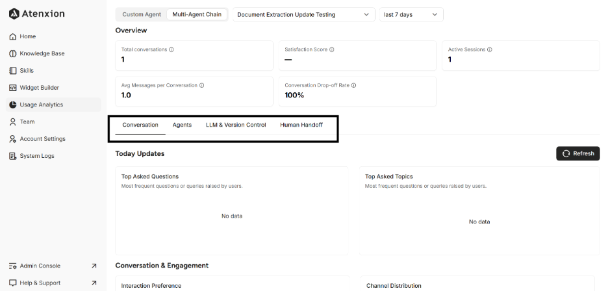
Task: Click the Interaction Preference heading
Action: tap(151, 286)
